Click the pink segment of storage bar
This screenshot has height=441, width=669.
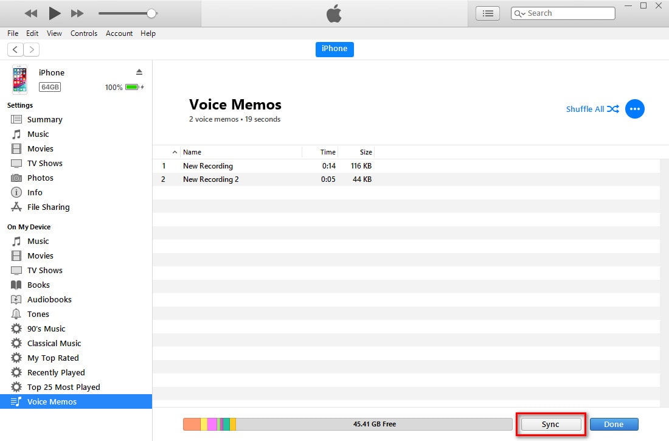coord(212,424)
